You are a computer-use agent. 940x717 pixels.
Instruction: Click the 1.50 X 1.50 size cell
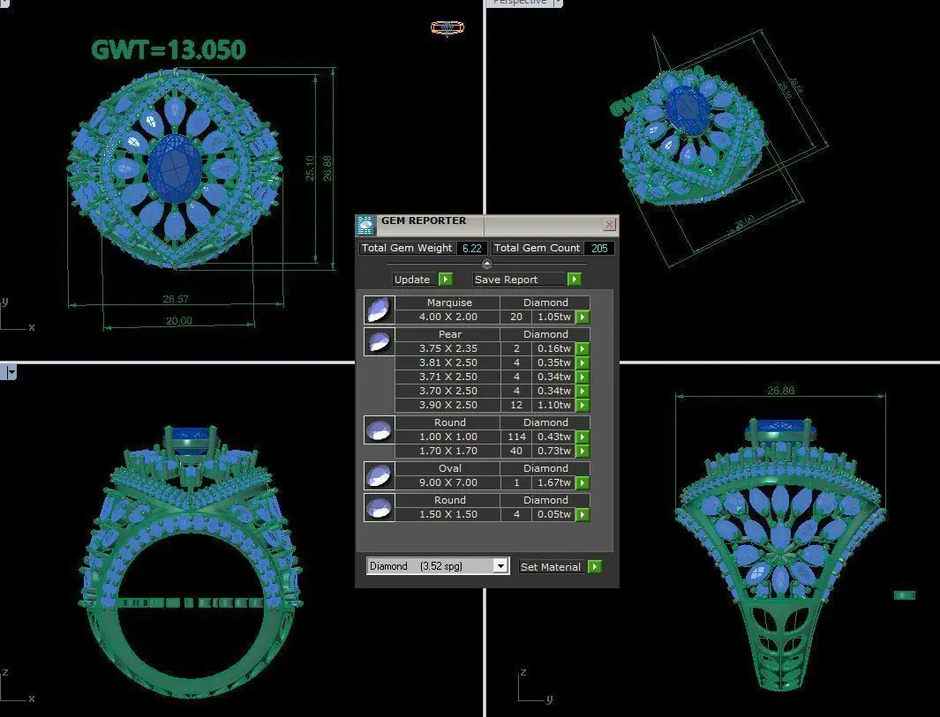(x=447, y=514)
